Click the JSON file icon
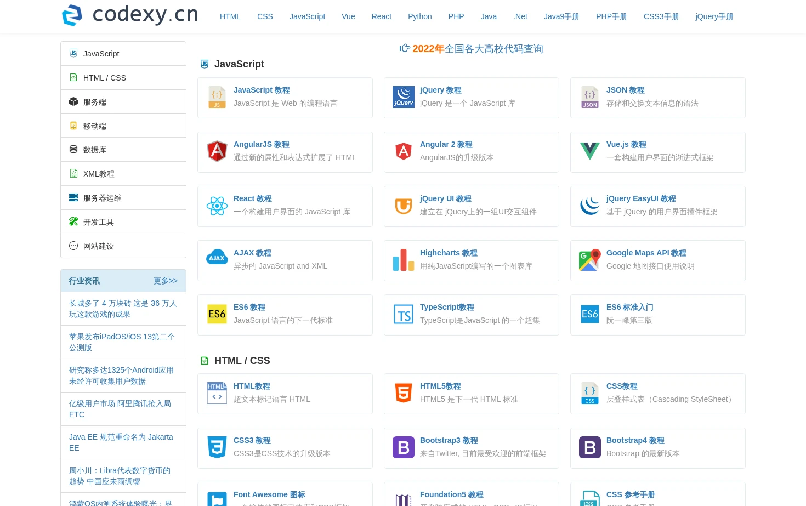The height and width of the screenshot is (506, 806). pyautogui.click(x=590, y=97)
